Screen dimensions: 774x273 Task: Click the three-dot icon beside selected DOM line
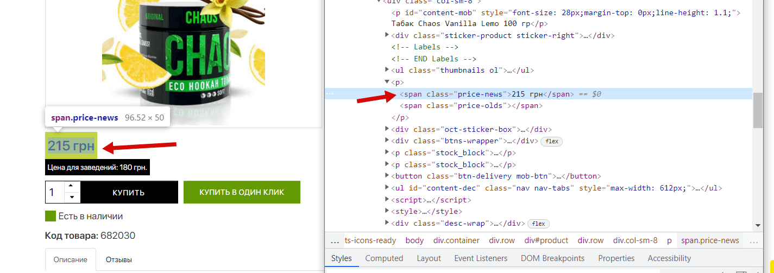point(329,94)
